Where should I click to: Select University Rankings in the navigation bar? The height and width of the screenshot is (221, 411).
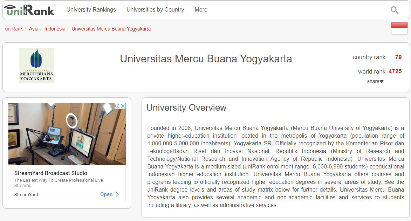point(91,9)
